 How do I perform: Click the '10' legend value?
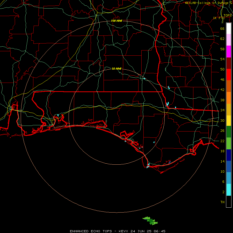(222, 171)
